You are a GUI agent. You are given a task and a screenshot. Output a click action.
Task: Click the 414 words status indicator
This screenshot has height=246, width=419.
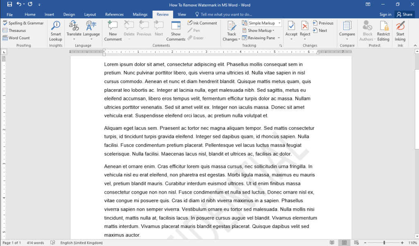[35, 243]
